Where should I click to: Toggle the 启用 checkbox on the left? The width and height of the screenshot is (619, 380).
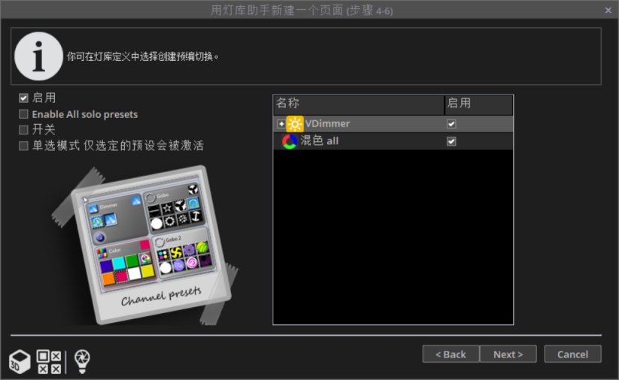(x=24, y=98)
